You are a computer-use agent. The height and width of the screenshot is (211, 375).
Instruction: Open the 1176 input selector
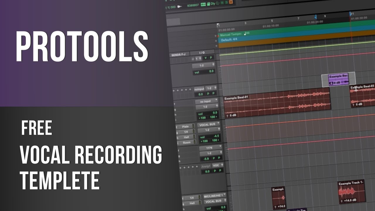tap(210, 148)
